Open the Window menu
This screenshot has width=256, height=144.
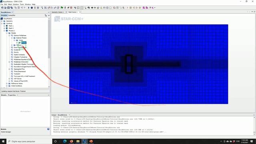pyautogui.click(x=28, y=4)
